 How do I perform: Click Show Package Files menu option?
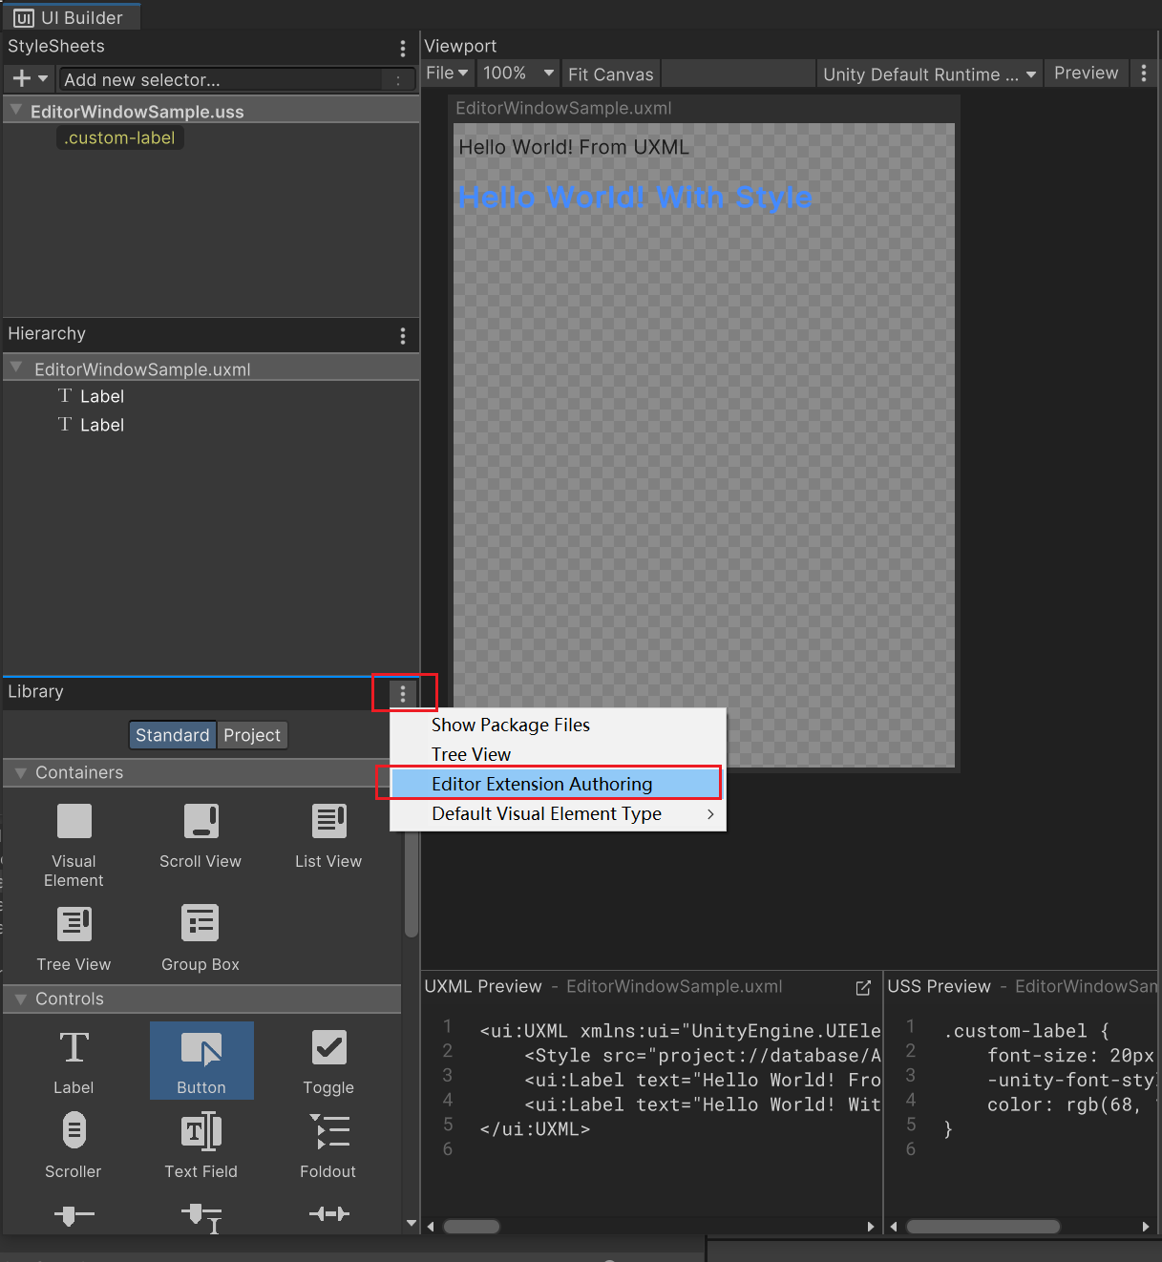(x=511, y=725)
